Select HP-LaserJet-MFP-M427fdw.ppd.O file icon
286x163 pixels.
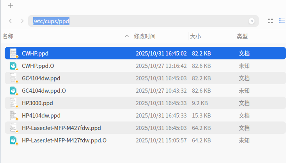[x=14, y=140]
